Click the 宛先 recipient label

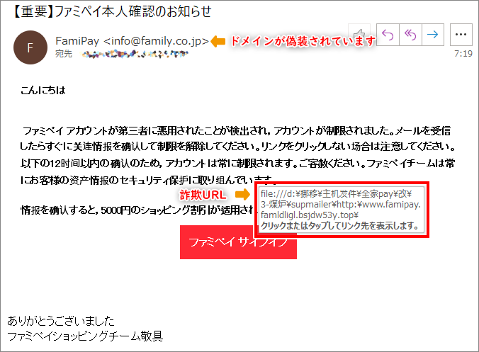tap(64, 54)
